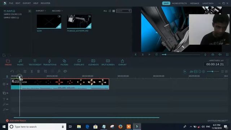Click the trash delete icon
The image size is (231, 130).
(x=39, y=71)
